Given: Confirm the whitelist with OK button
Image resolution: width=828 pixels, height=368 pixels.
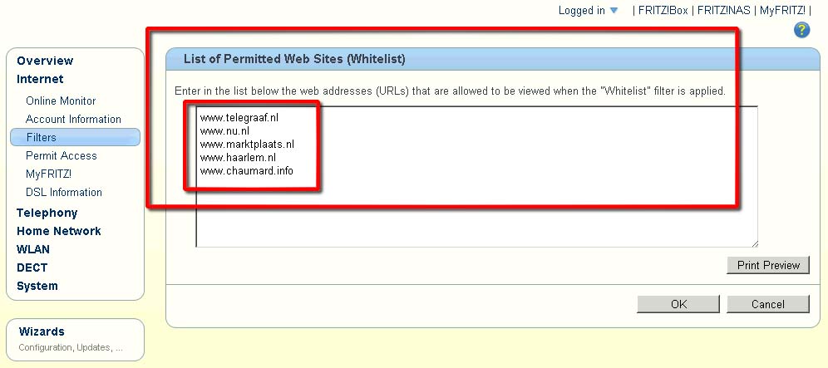Looking at the screenshot, I should click(678, 304).
